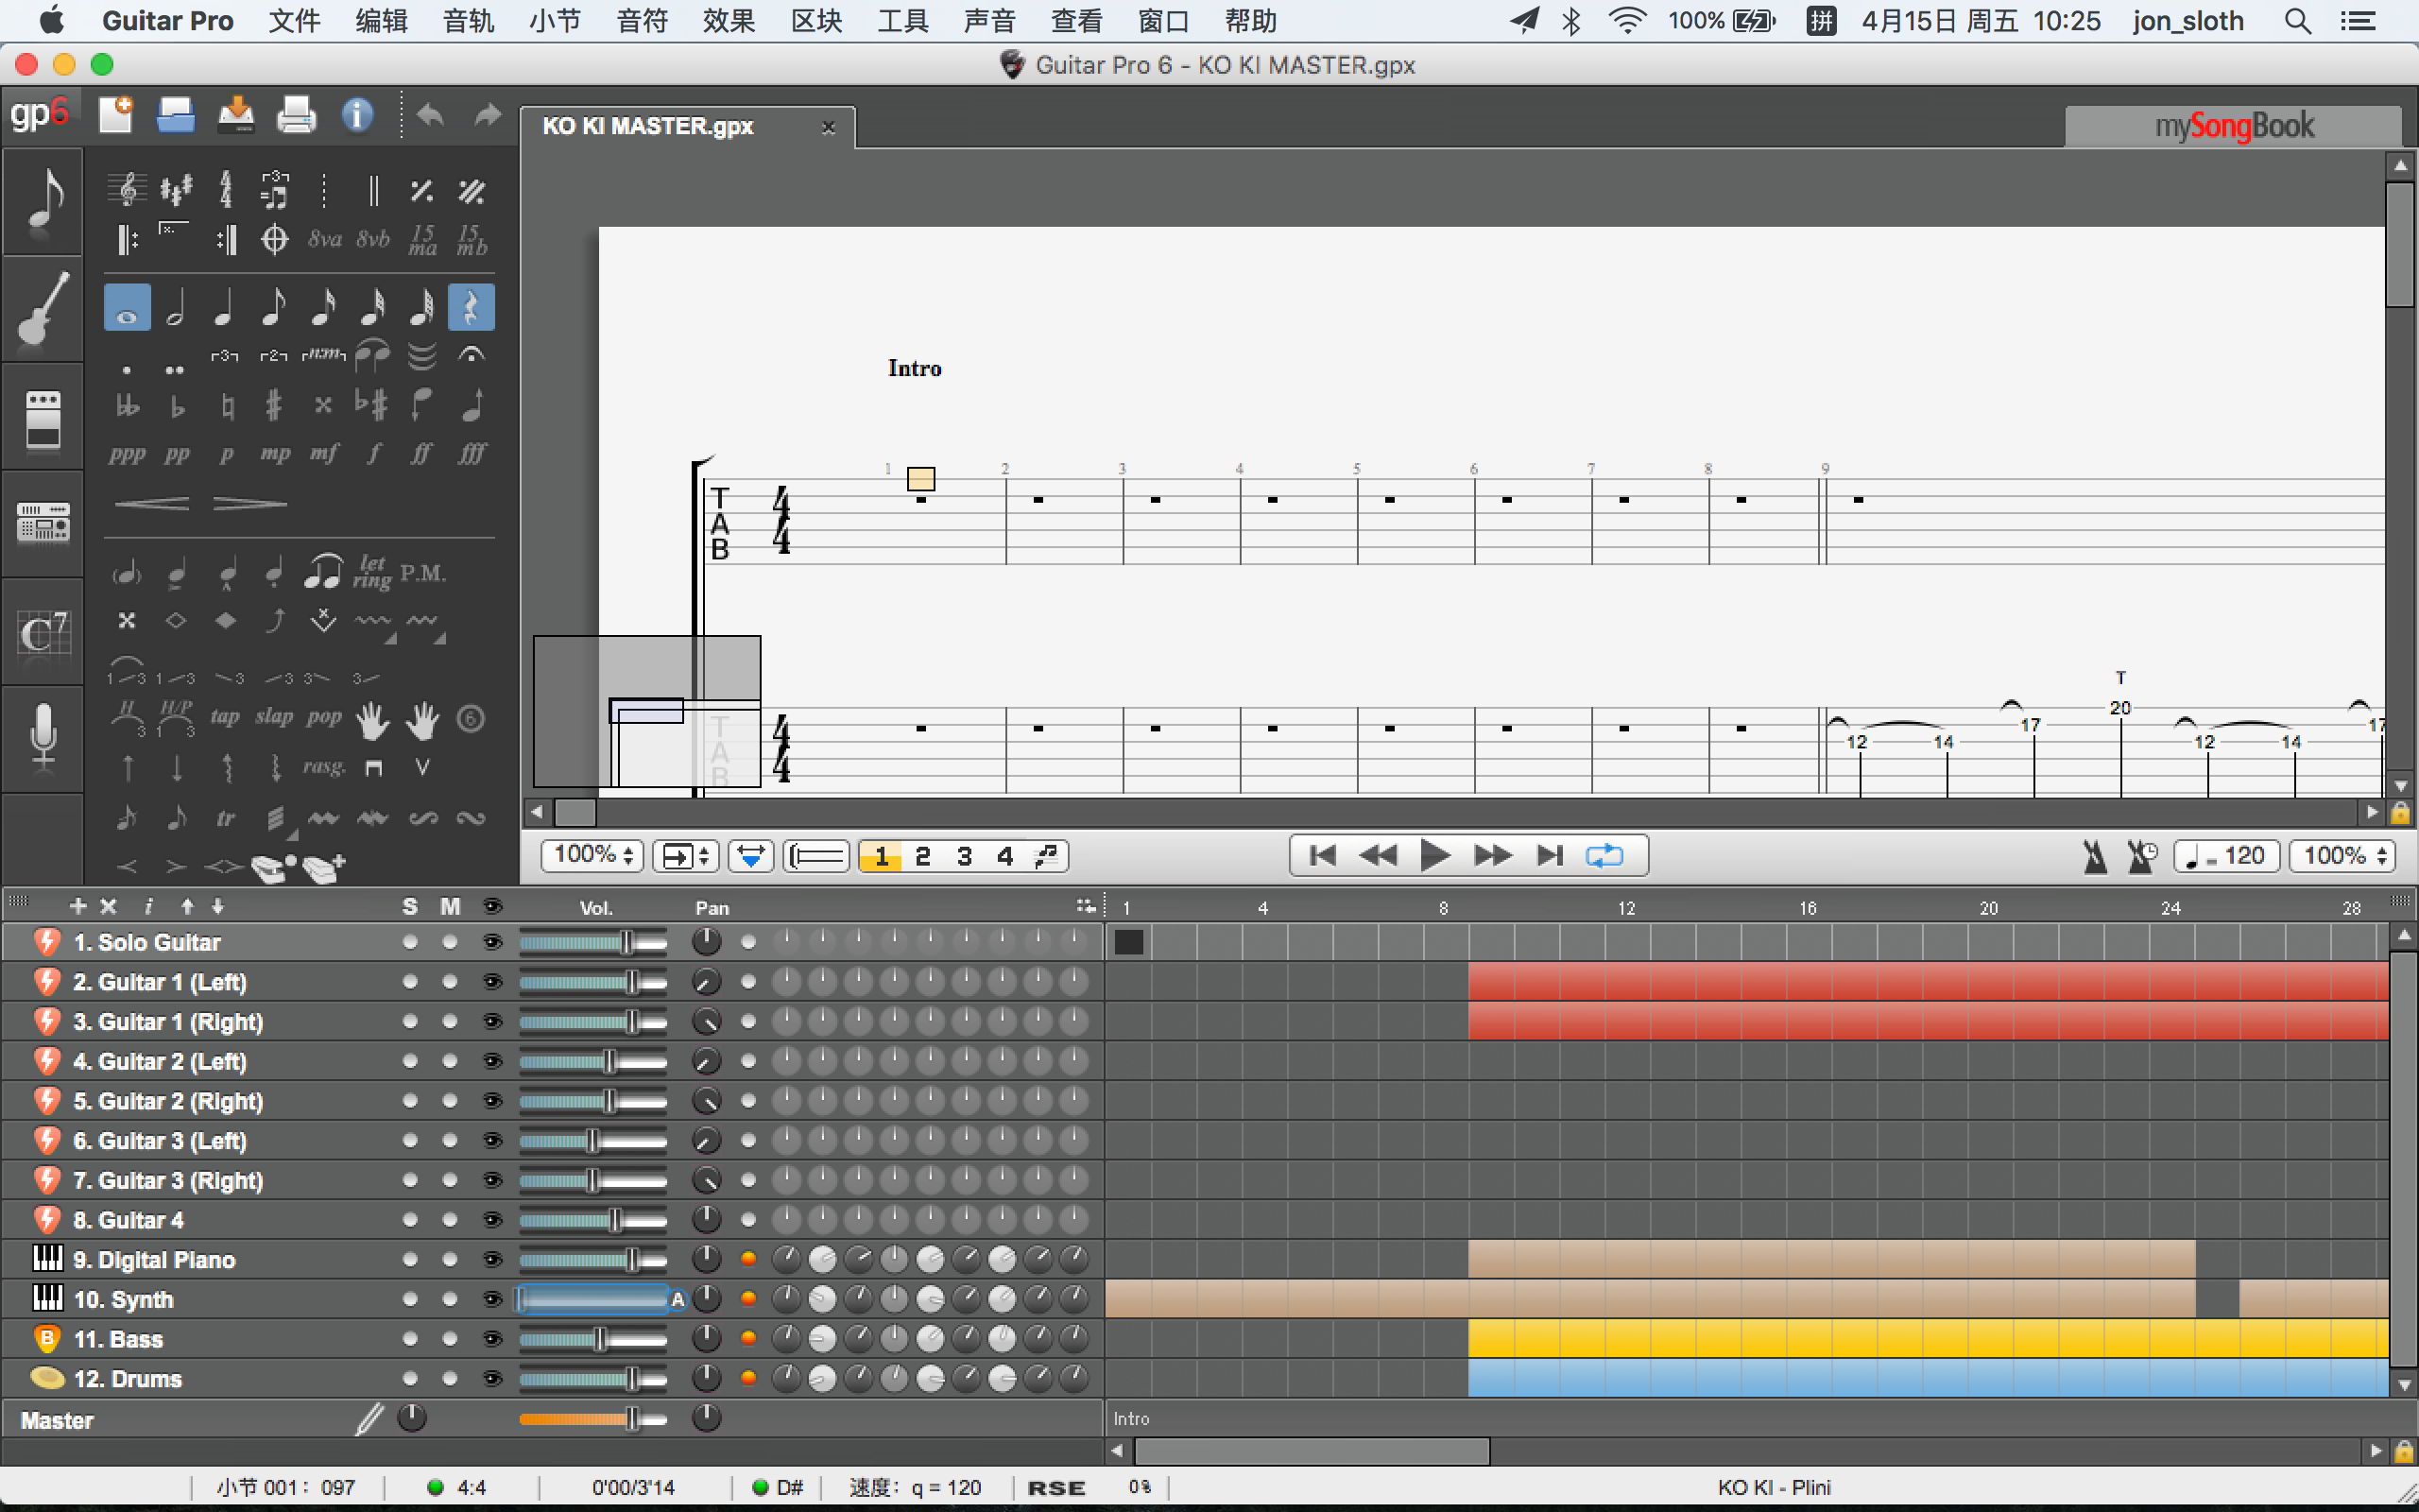The image size is (2419, 1512).
Task: Select the 10. Synth track row
Action: pyautogui.click(x=552, y=1299)
